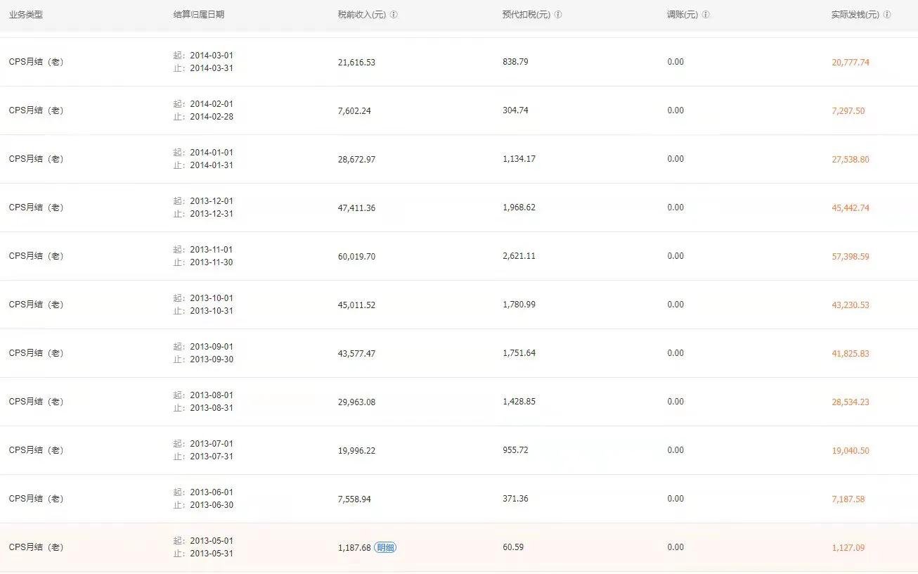Click the pre-tax income 1,187.68 for May 2013
The image size is (918, 574).
coord(353,547)
